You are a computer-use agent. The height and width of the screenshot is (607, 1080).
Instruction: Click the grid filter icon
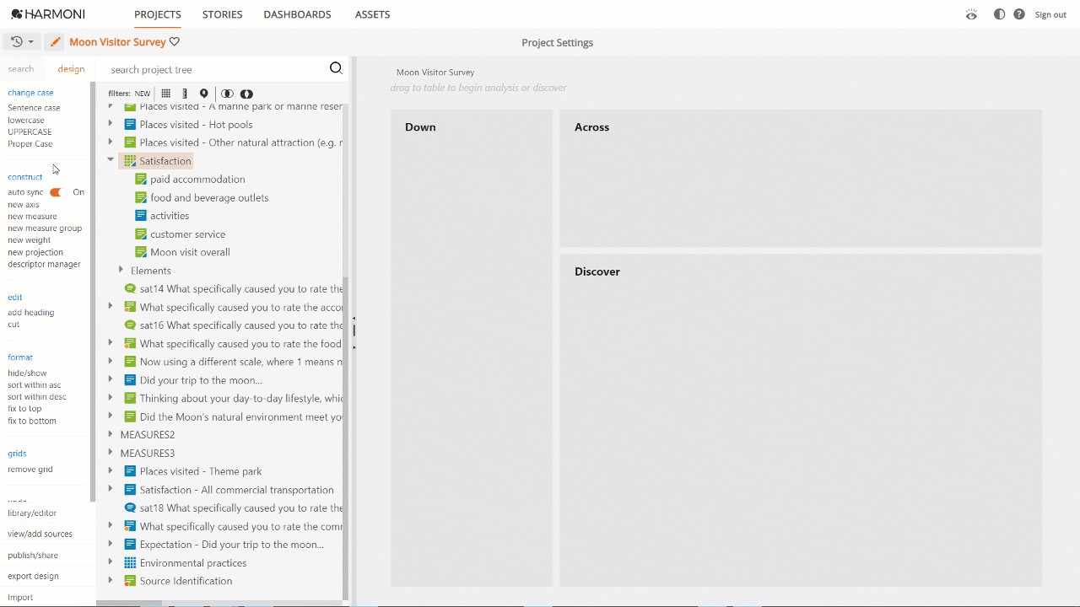tap(166, 94)
